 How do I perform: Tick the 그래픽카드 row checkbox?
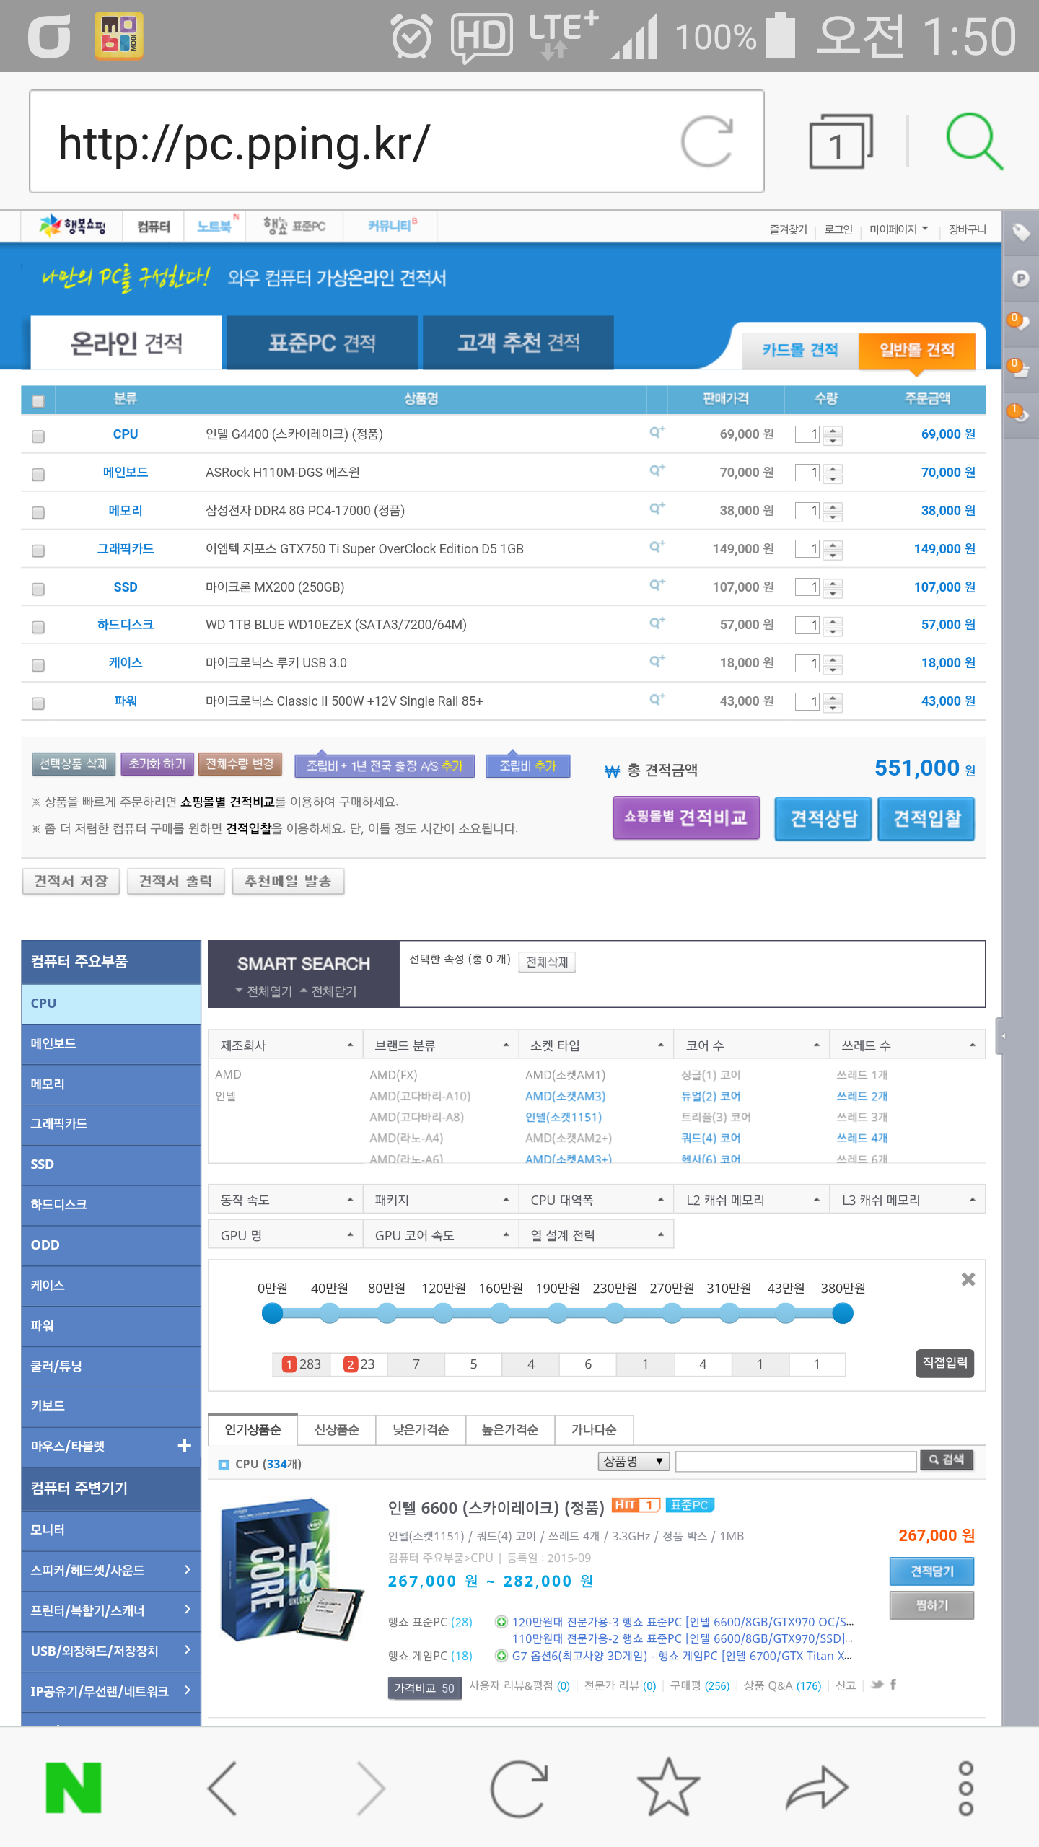click(x=38, y=551)
